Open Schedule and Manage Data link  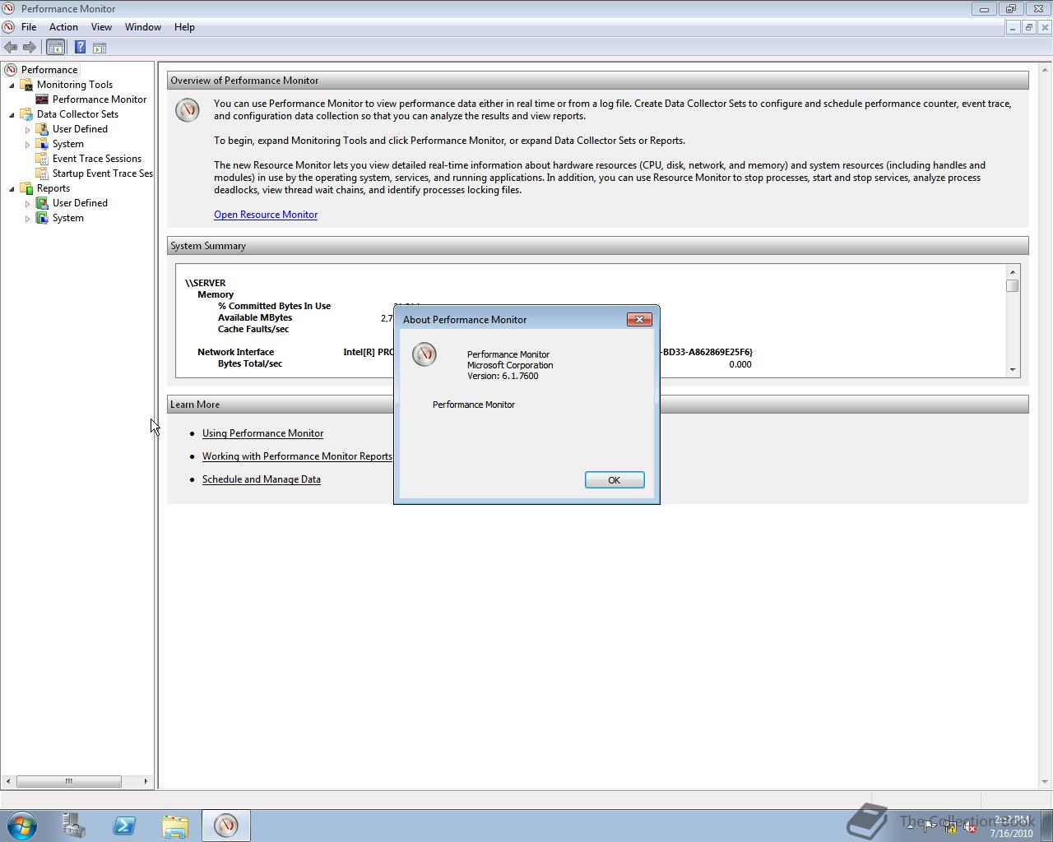pos(262,479)
